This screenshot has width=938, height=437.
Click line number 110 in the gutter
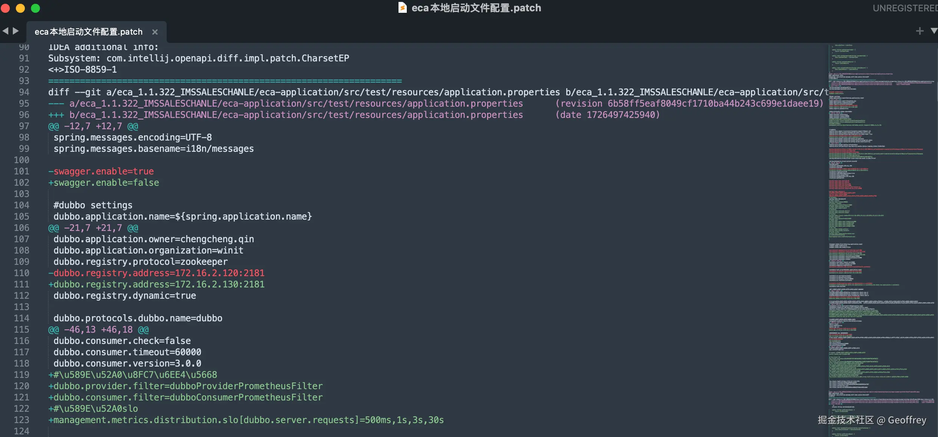pos(21,273)
